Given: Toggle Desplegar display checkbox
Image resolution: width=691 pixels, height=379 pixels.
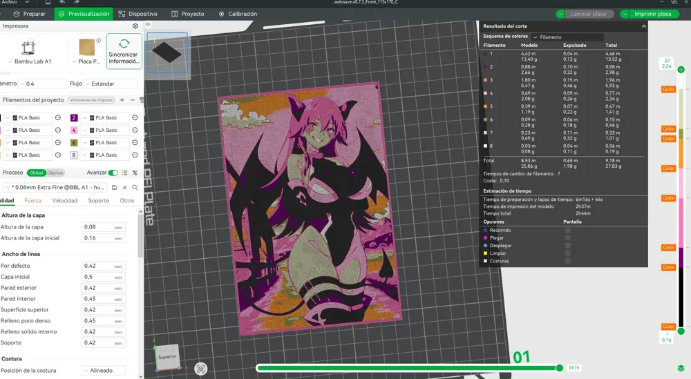Looking at the screenshot, I should (567, 246).
